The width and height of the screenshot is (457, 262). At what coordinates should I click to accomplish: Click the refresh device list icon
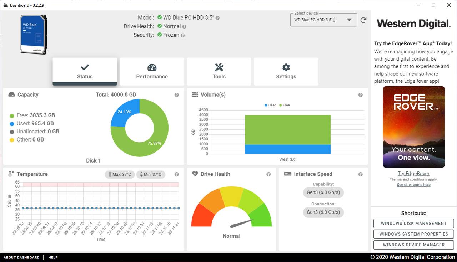[x=363, y=20]
